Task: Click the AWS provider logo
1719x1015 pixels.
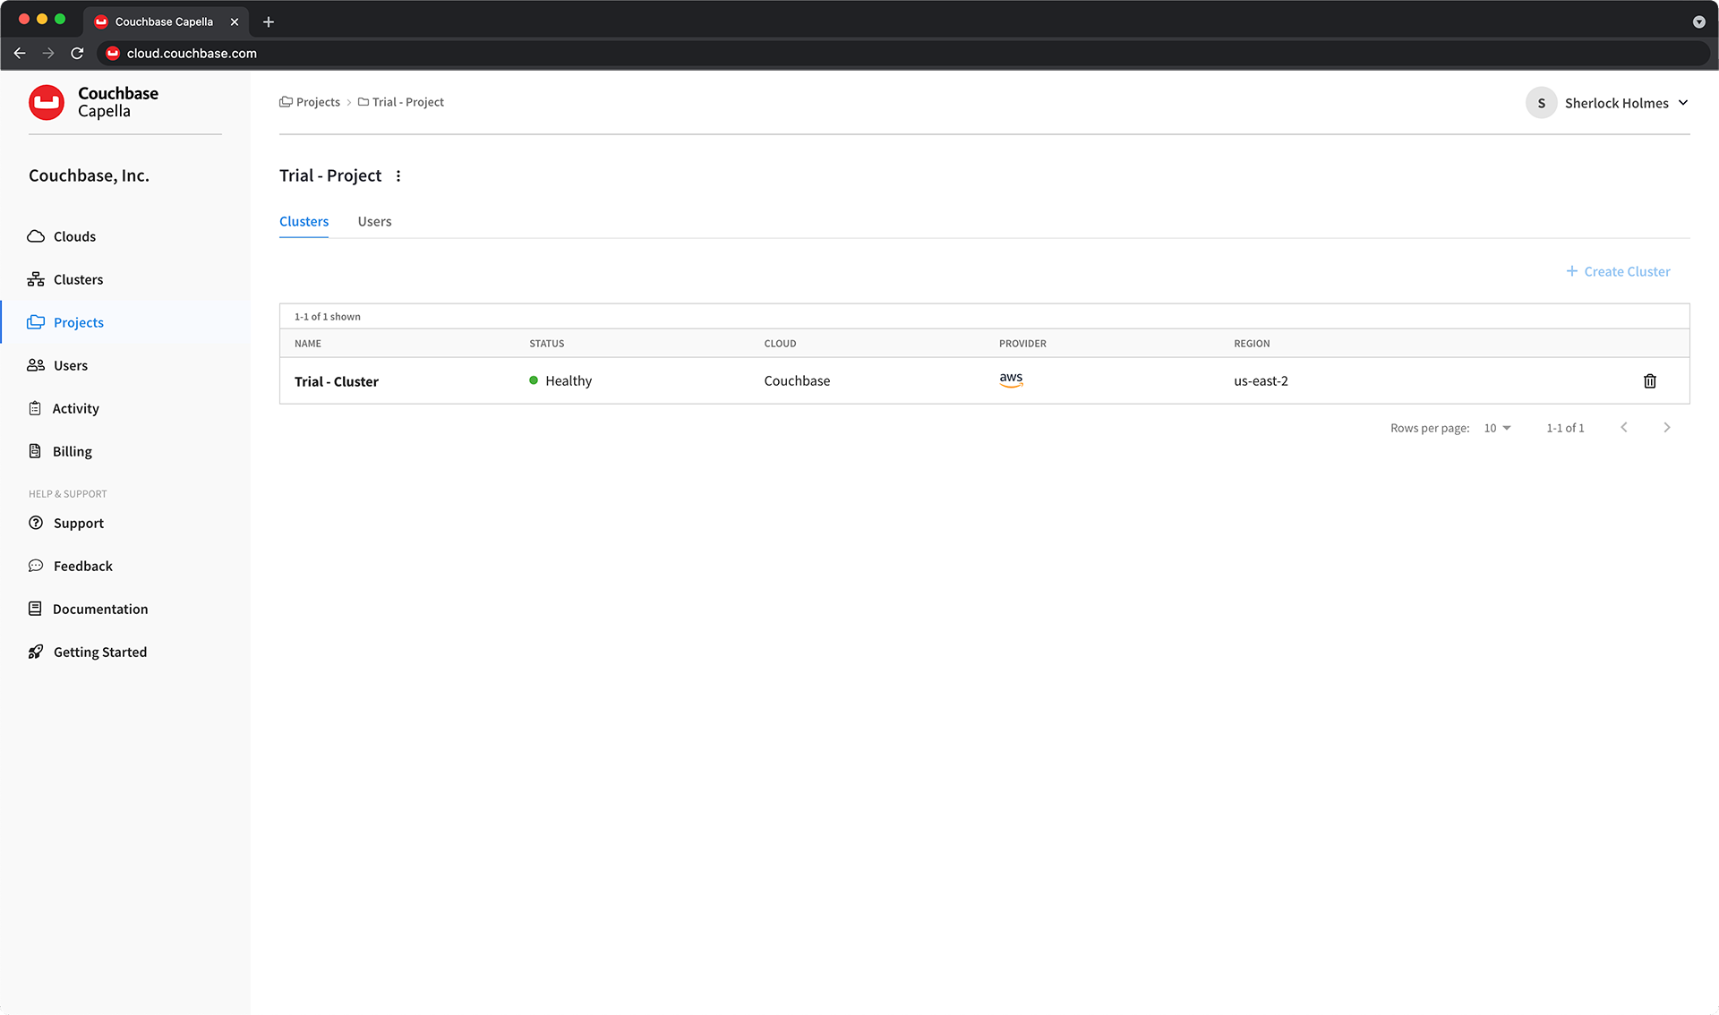Action: [x=1011, y=380]
